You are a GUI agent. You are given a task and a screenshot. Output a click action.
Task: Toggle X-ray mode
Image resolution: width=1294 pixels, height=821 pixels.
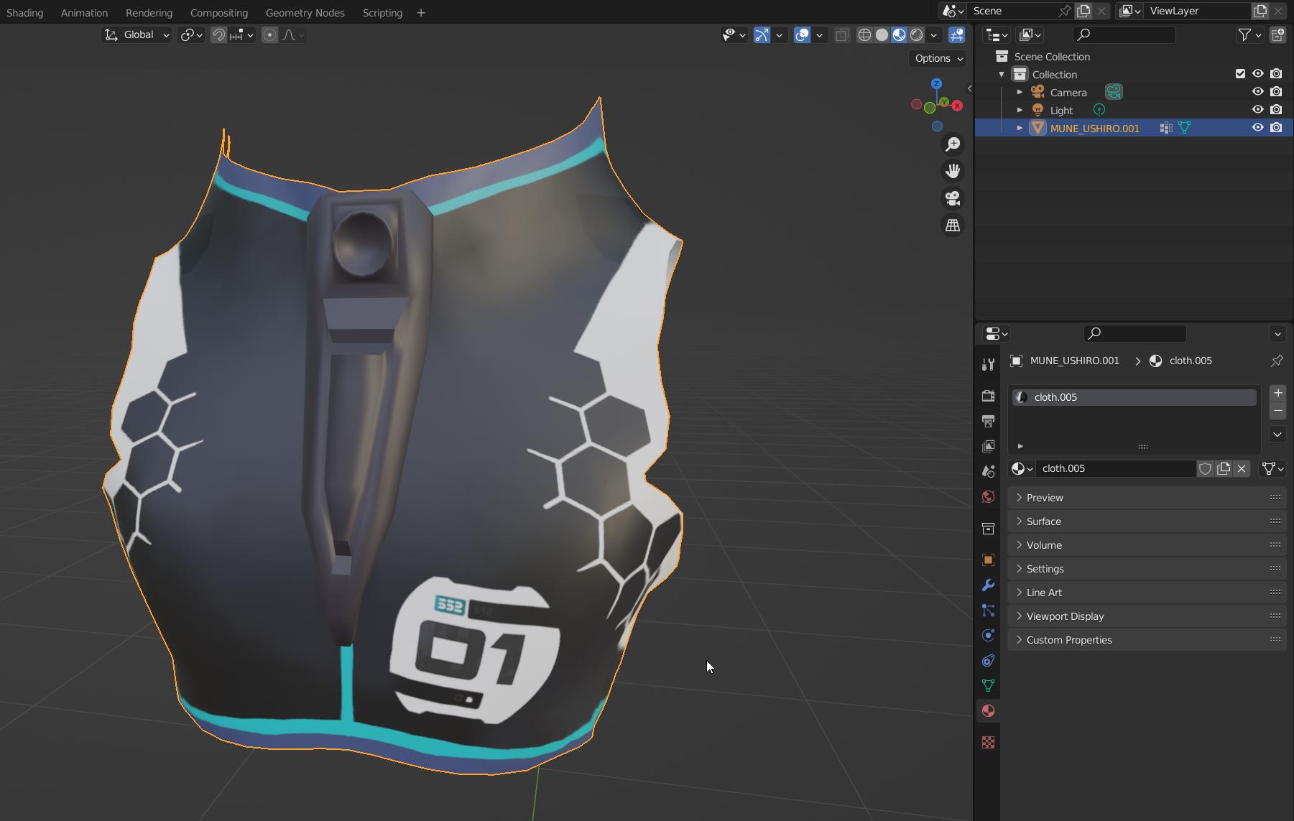841,34
